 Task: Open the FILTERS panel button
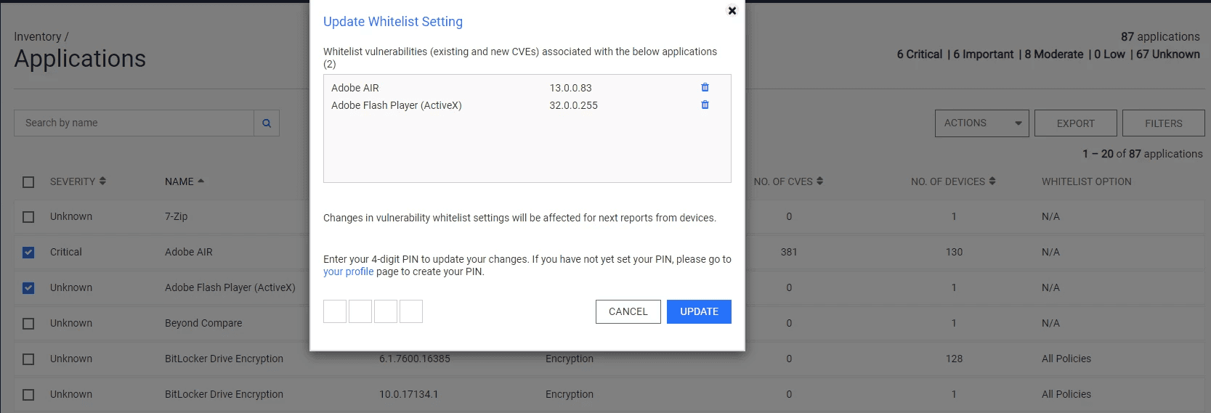pyautogui.click(x=1163, y=123)
